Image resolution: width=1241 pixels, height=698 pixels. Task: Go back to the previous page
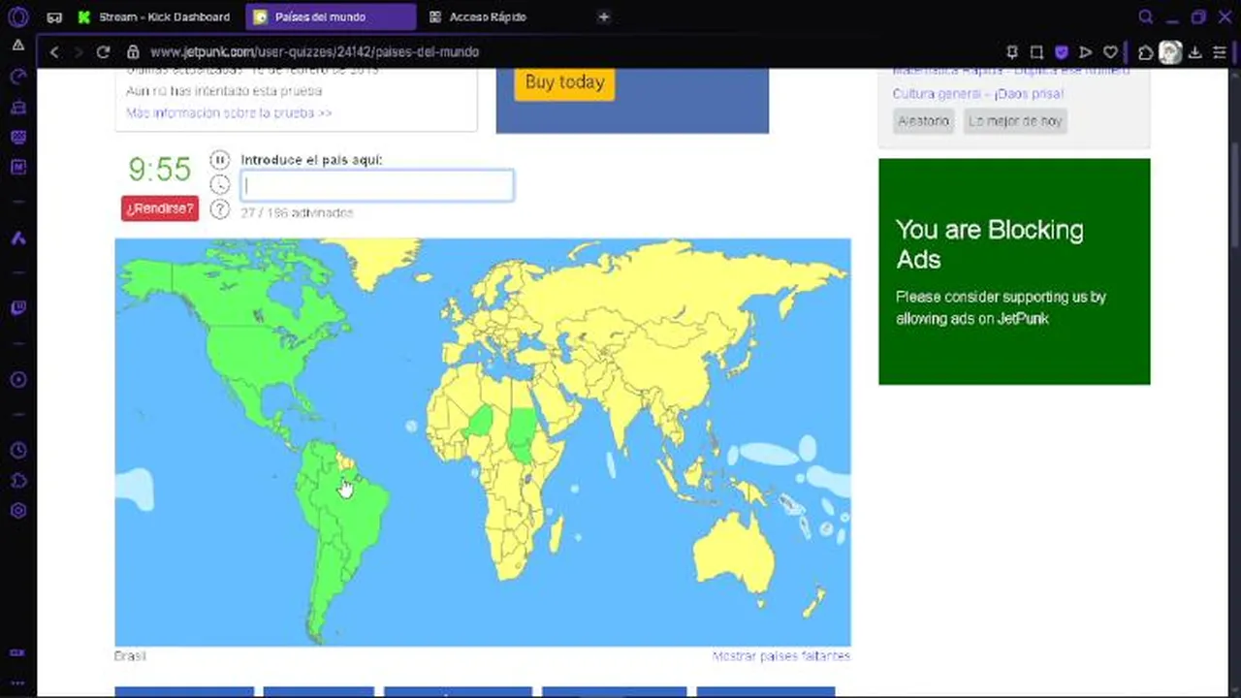click(54, 52)
